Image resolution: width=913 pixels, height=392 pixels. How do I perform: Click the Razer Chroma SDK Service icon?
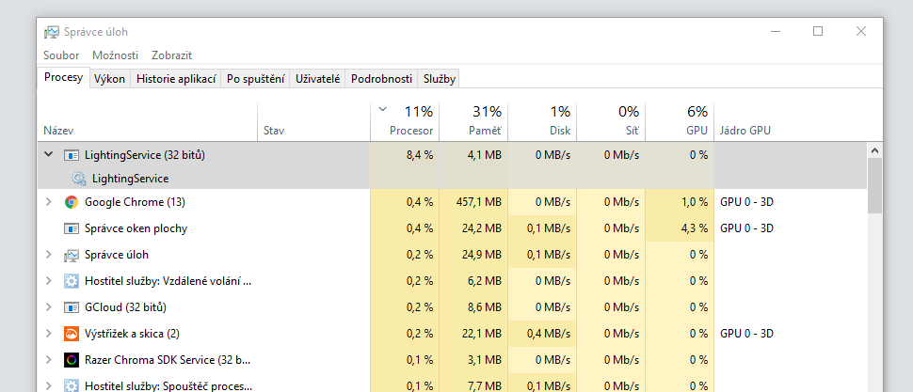pos(72,360)
